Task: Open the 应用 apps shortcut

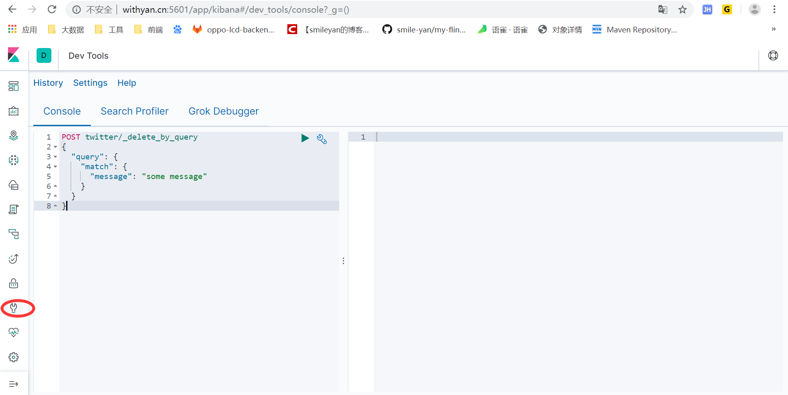Action: [23, 30]
